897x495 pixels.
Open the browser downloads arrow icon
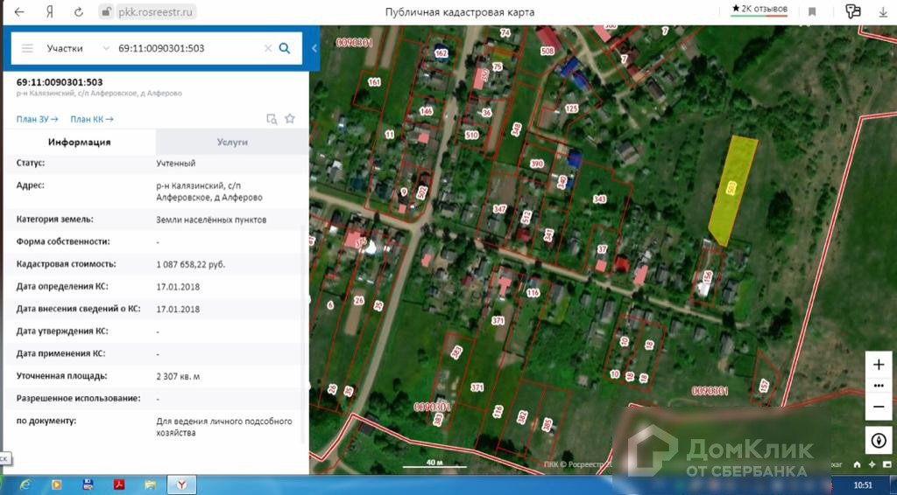(883, 12)
